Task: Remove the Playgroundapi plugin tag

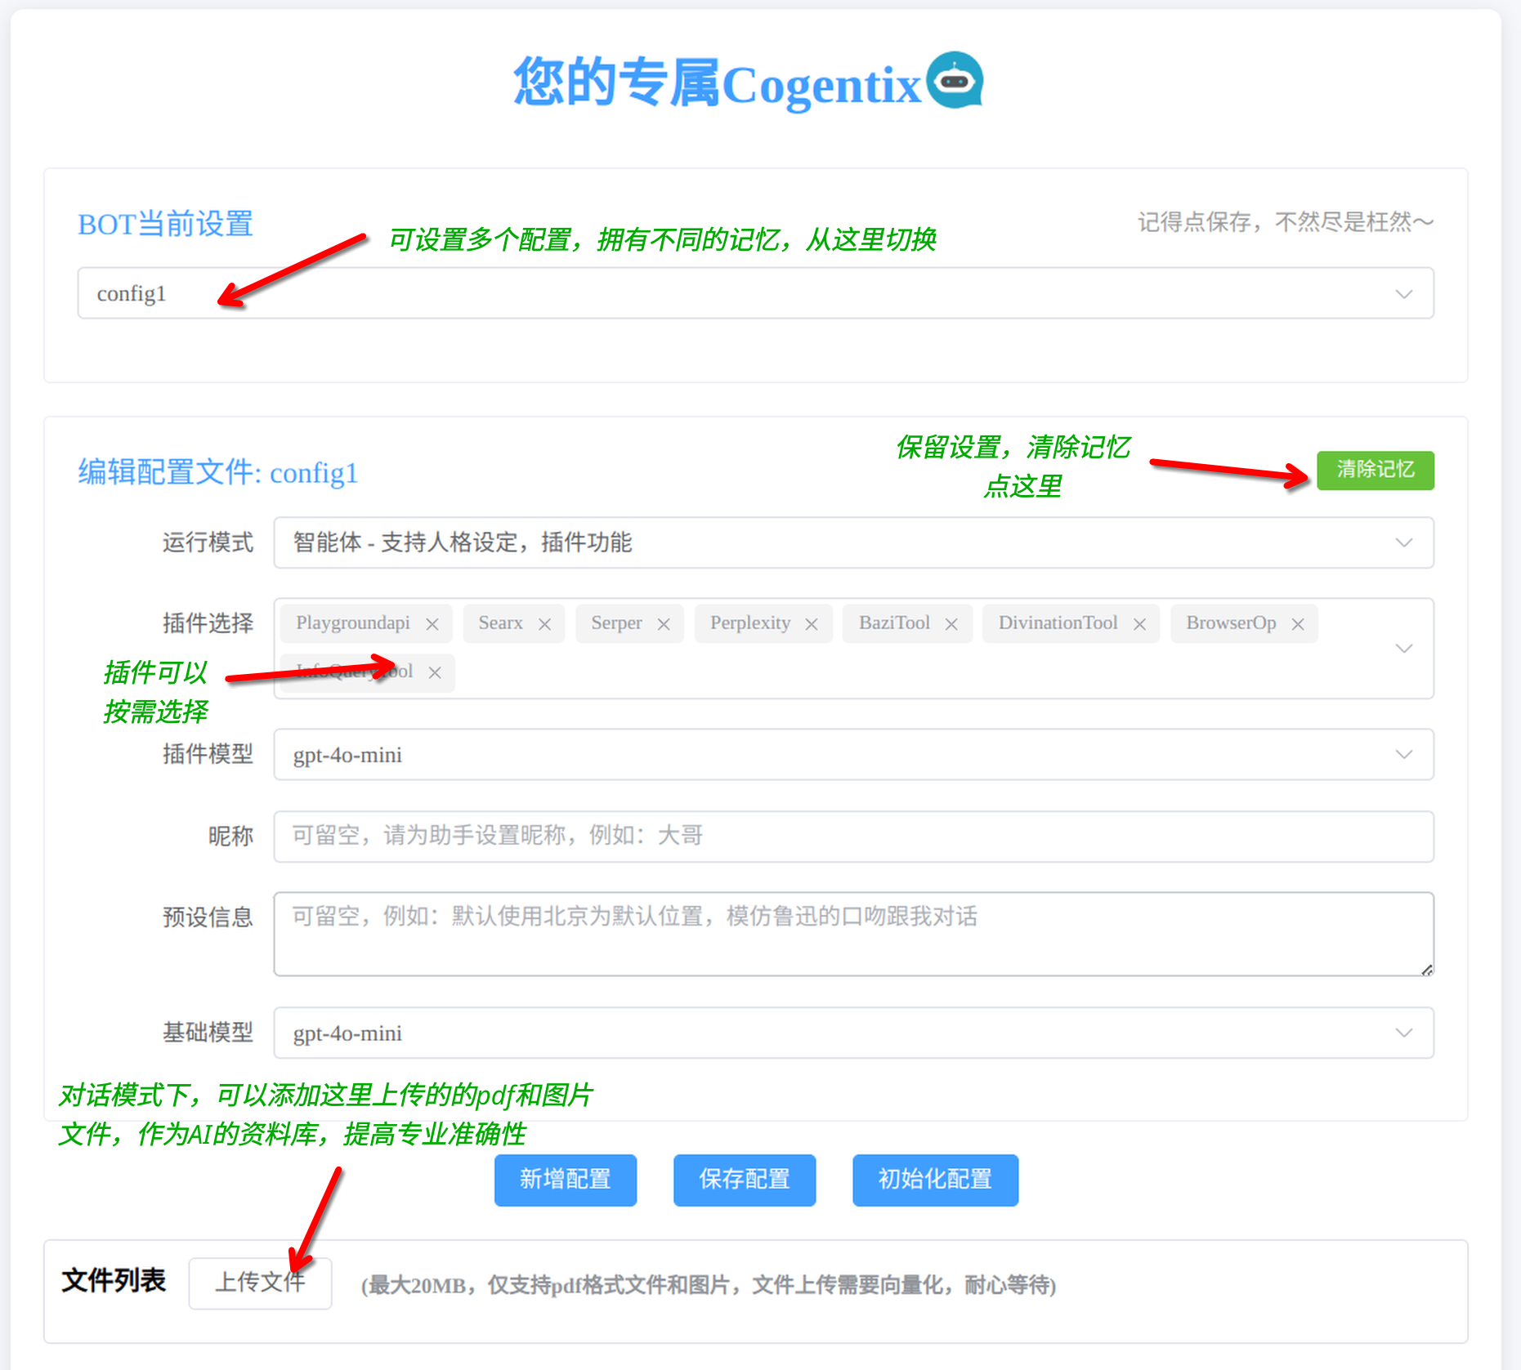Action: point(432,624)
